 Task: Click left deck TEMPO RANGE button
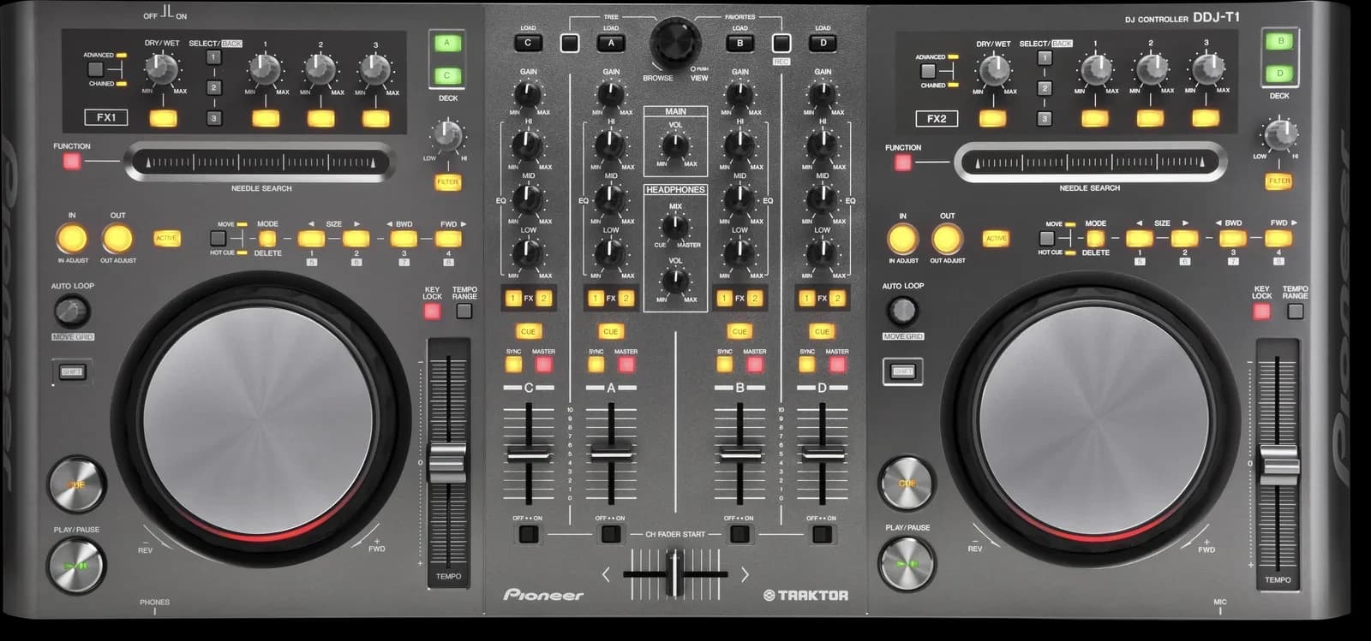pyautogui.click(x=464, y=311)
